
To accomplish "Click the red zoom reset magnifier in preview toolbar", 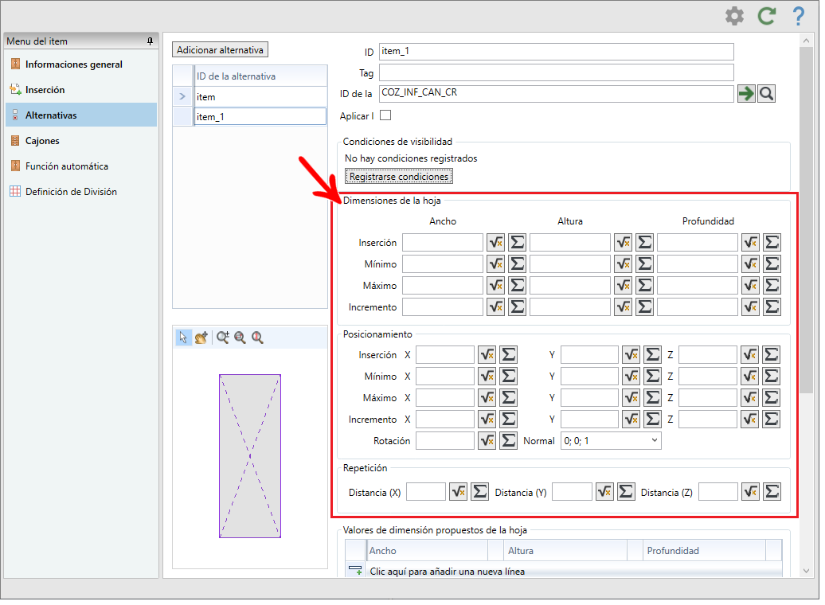I will pos(257,338).
